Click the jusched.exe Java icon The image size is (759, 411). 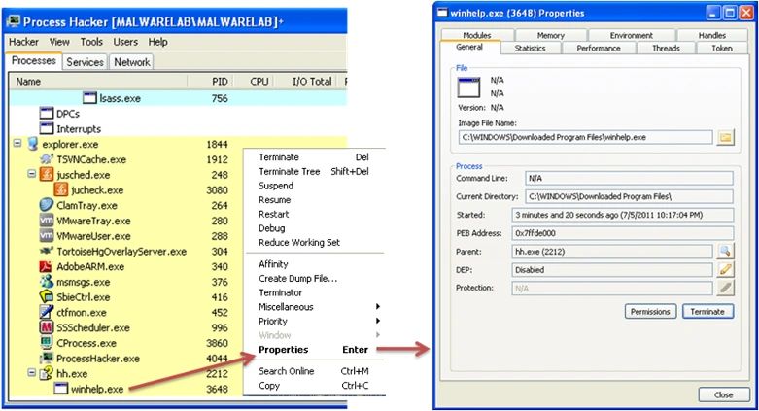click(x=47, y=174)
